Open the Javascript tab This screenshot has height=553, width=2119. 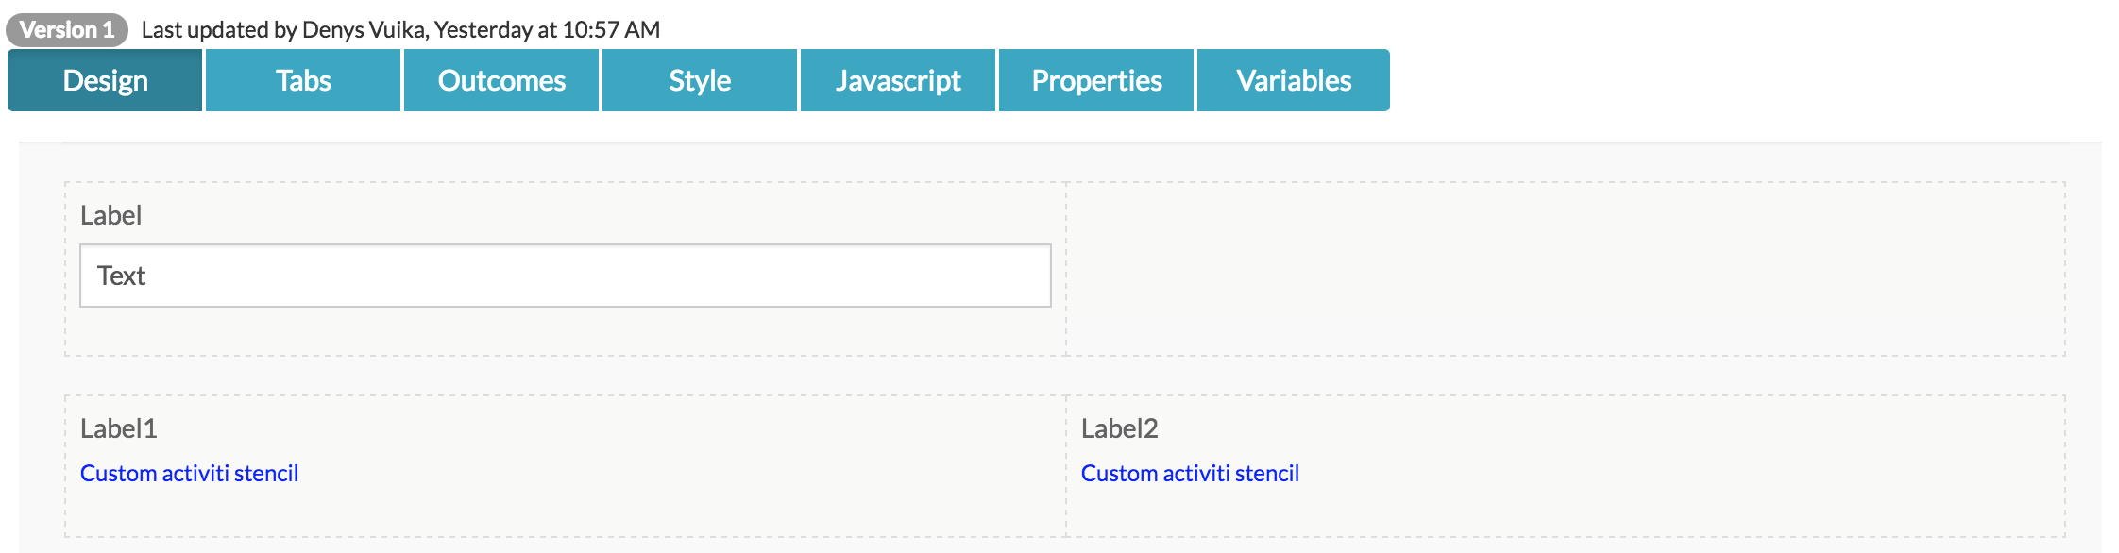[898, 80]
